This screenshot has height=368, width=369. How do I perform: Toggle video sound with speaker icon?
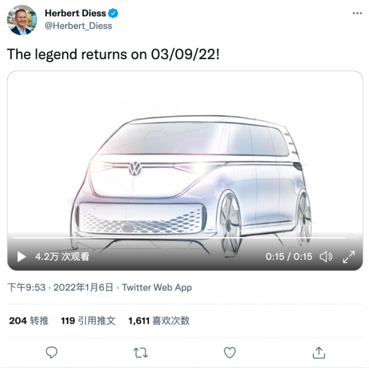[326, 257]
